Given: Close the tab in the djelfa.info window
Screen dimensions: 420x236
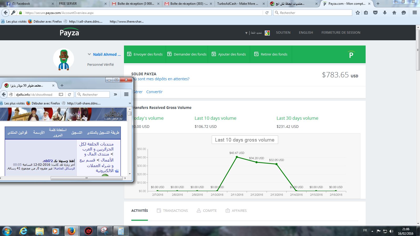Looking at the screenshot, I should (x=53, y=86).
